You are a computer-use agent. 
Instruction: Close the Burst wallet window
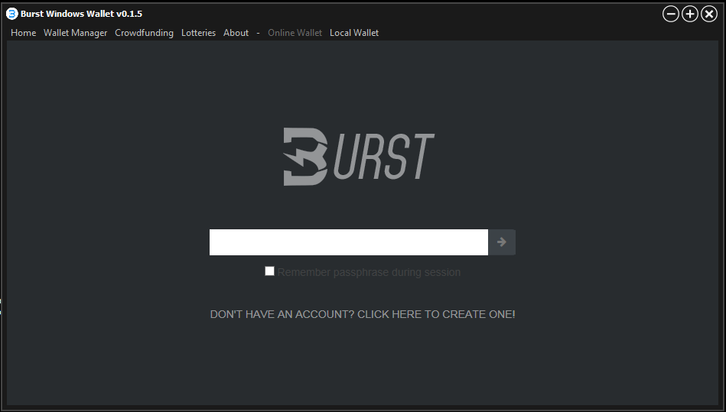tap(709, 14)
